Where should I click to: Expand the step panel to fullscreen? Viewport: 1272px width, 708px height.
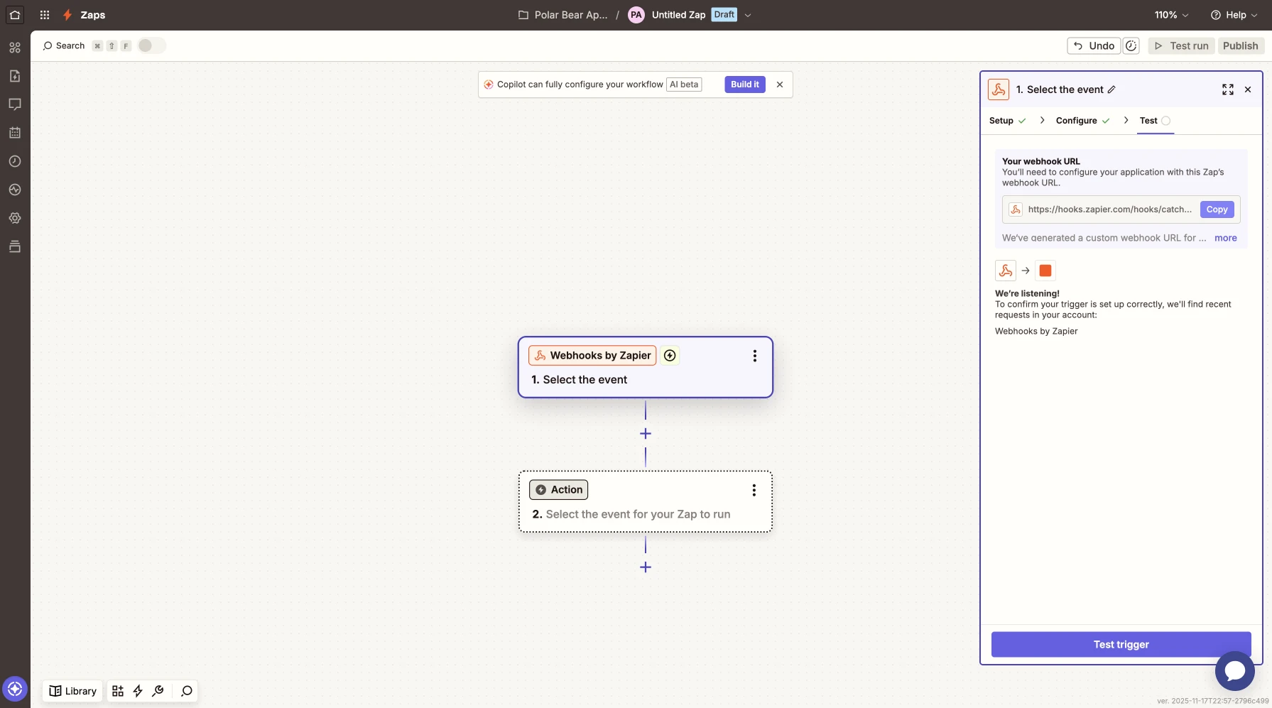point(1227,89)
